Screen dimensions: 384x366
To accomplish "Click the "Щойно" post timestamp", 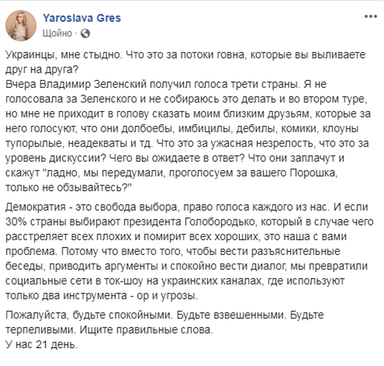I will [57, 32].
